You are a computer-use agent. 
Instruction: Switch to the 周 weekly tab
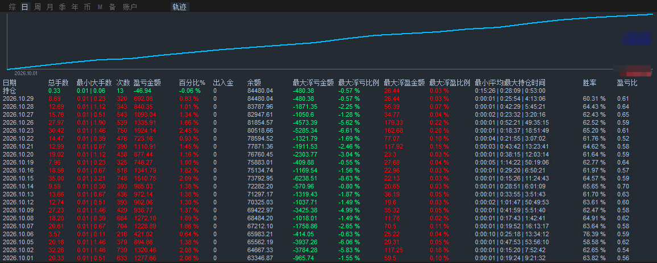coord(38,7)
